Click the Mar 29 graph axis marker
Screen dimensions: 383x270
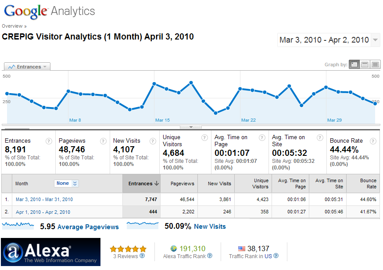click(x=334, y=120)
